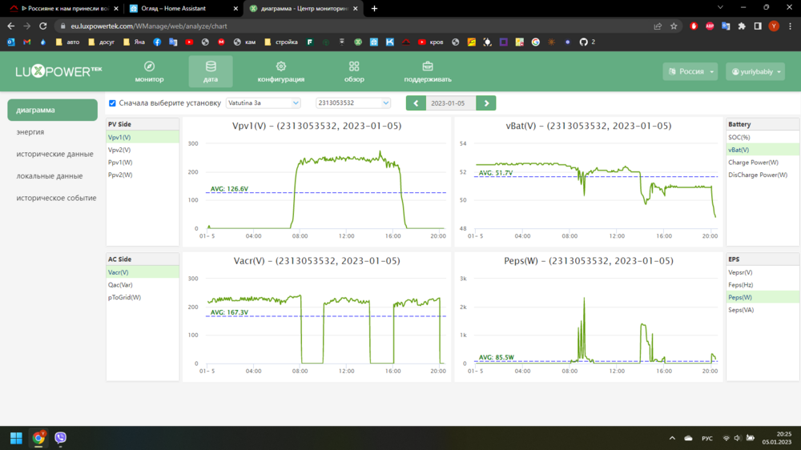
Task: Click the date field 2023-01-05
Action: point(450,103)
